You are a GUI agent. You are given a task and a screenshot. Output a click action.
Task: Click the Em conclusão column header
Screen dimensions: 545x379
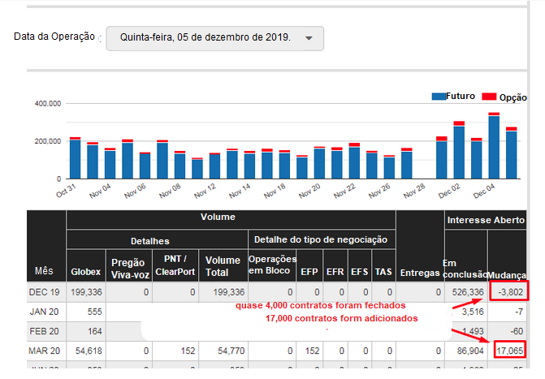tap(465, 269)
